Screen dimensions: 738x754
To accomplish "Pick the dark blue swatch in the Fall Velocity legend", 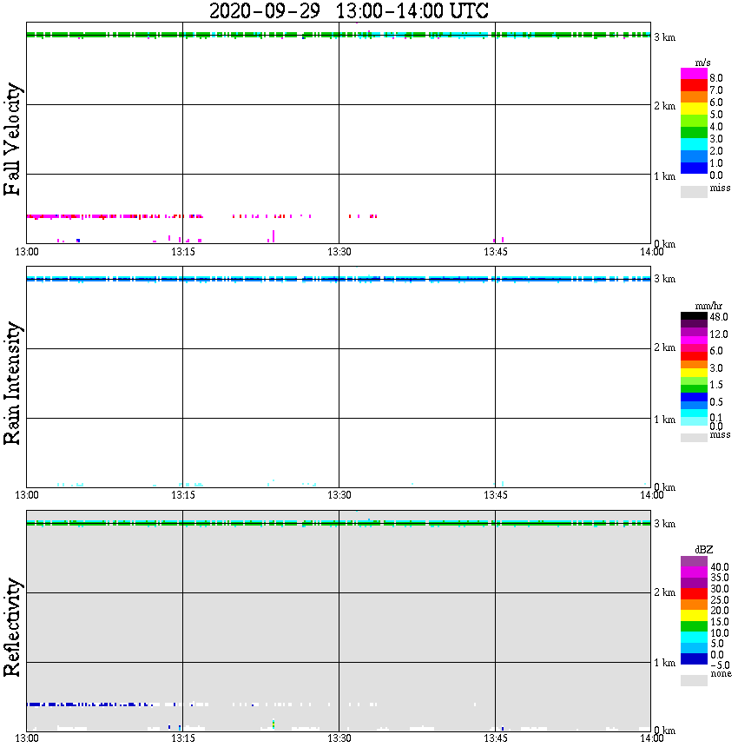I will pos(694,168).
